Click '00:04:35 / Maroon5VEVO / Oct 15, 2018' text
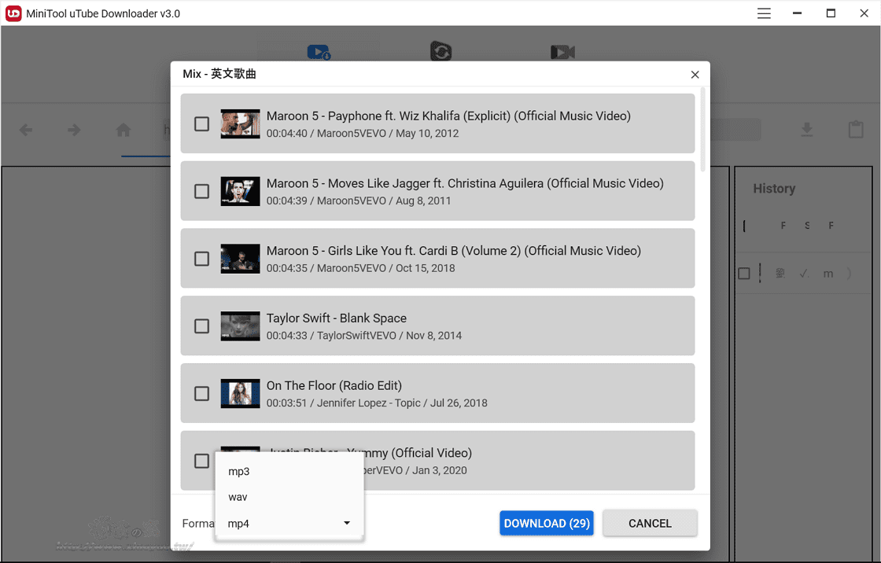This screenshot has width=881, height=563. [361, 269]
